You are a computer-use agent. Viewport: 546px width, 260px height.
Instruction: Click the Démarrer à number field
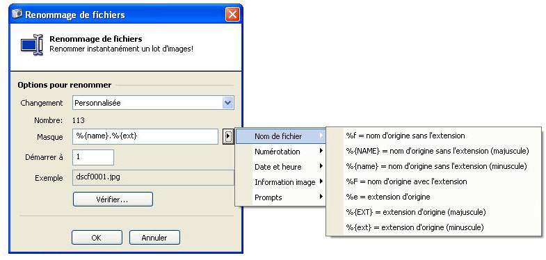(x=93, y=157)
